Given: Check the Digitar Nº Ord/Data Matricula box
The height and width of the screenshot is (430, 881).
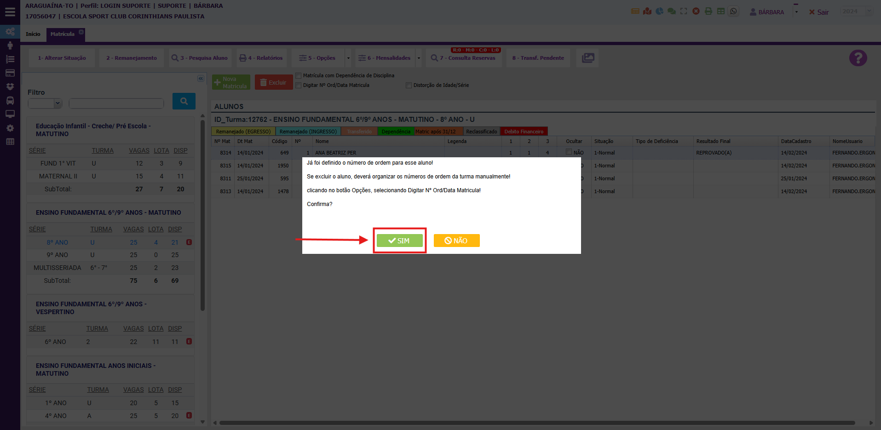Looking at the screenshot, I should (x=299, y=85).
